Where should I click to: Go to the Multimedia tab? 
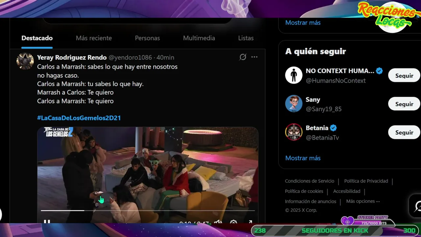pyautogui.click(x=199, y=38)
